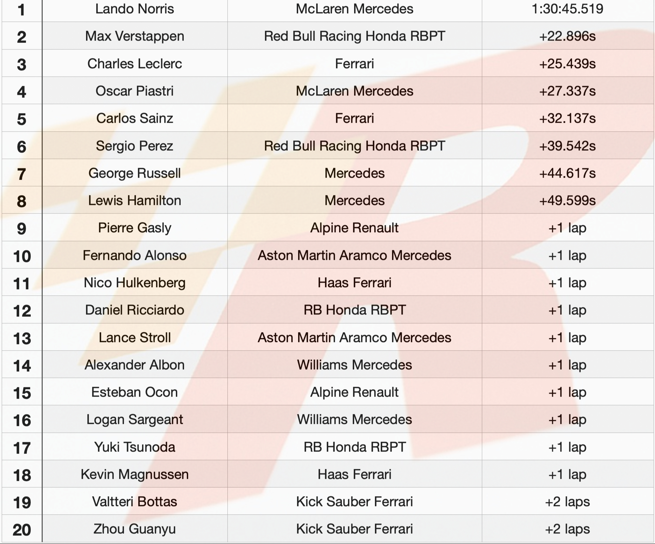The width and height of the screenshot is (655, 544).
Task: Click Logan Sargeant's driver name
Action: point(135,420)
